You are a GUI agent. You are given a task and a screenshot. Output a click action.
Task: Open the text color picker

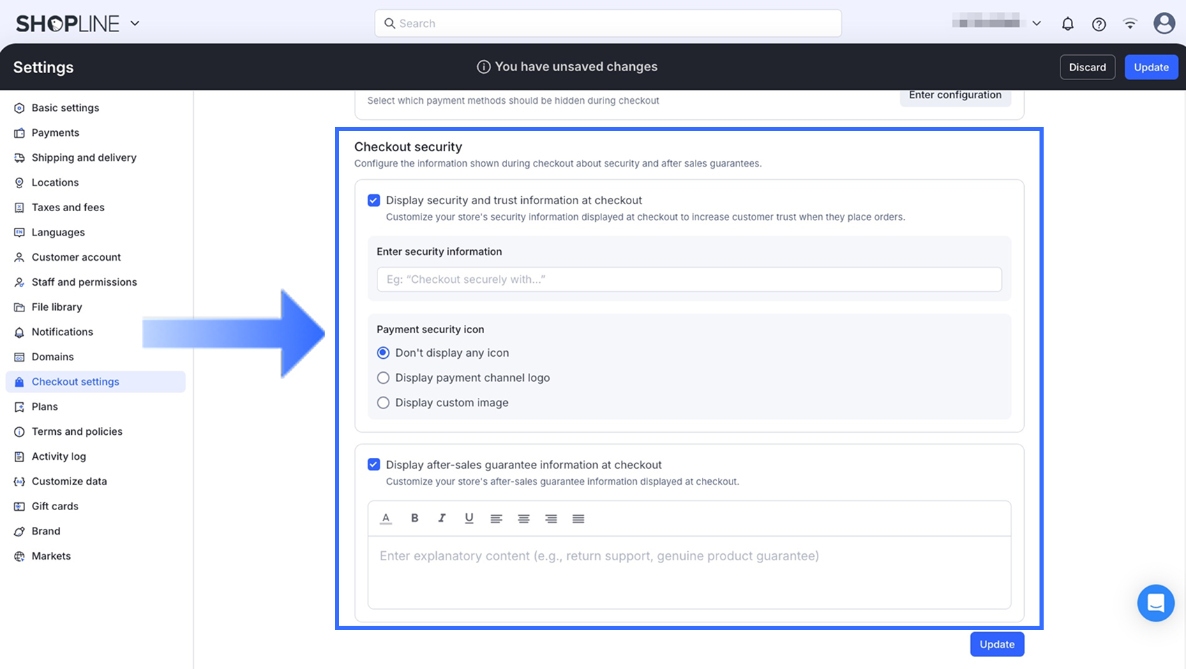point(386,518)
